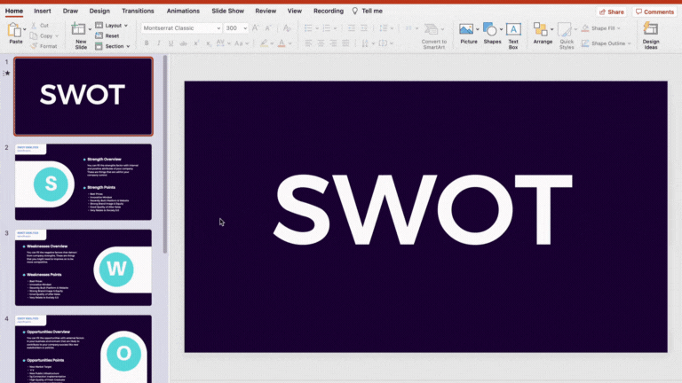Click Shape Outline button
This screenshot has width=682, height=383.
pos(606,43)
